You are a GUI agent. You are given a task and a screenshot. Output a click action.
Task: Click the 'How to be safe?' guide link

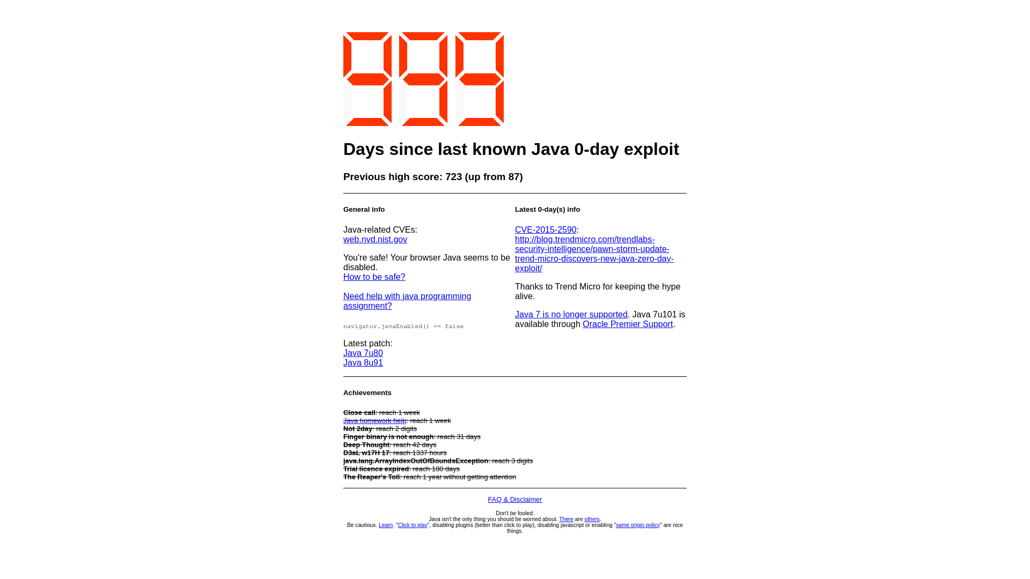[x=374, y=277]
